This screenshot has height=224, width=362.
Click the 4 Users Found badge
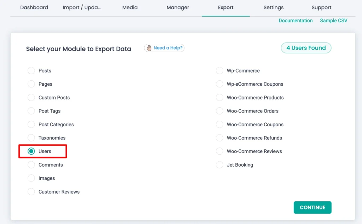[306, 48]
